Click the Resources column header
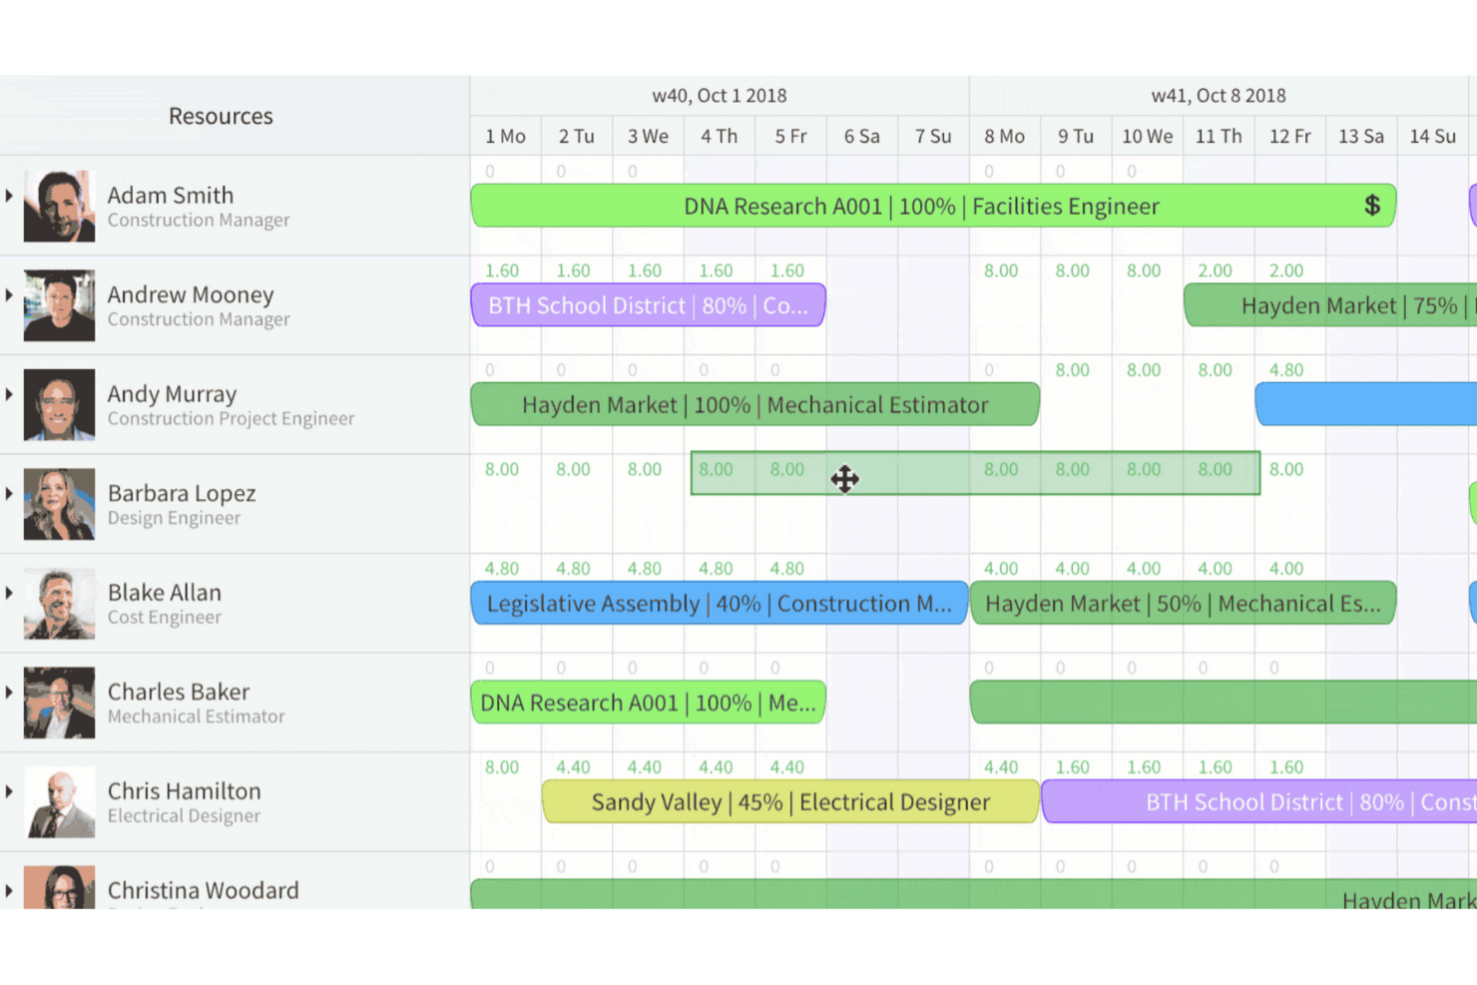This screenshot has width=1477, height=985. pyautogui.click(x=221, y=115)
